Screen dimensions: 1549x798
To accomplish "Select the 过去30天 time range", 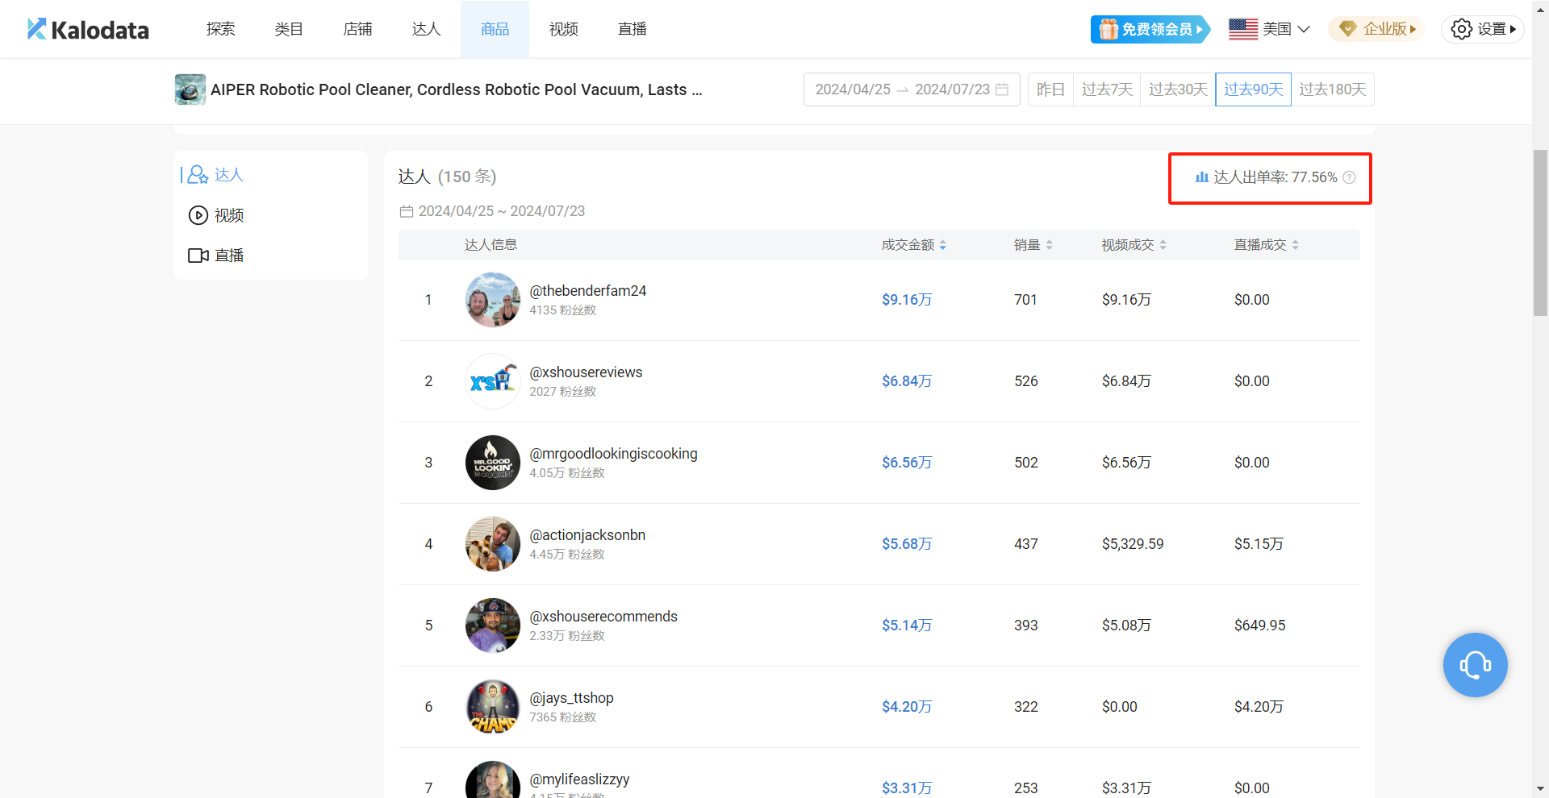I will (1177, 89).
